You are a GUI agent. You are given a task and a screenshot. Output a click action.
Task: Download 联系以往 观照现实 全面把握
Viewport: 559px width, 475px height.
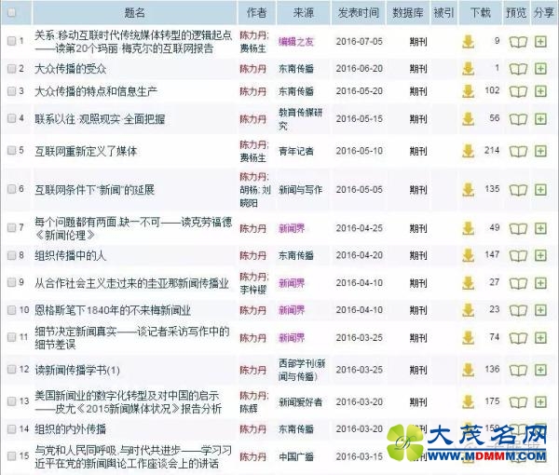(468, 119)
